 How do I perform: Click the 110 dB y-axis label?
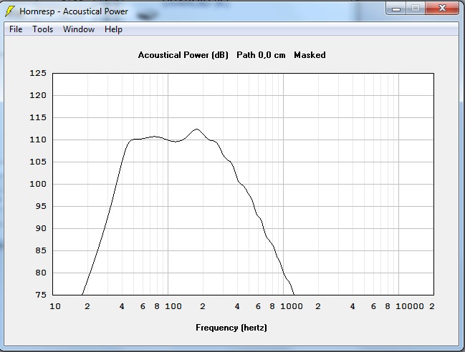pos(38,140)
